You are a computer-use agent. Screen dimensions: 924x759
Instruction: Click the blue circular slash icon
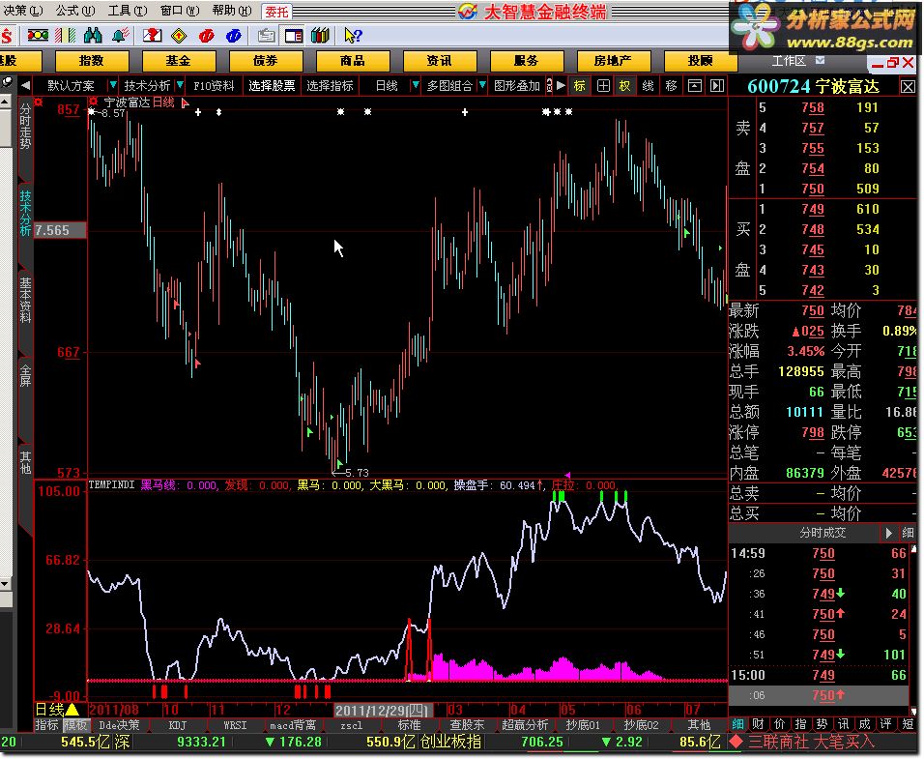(233, 36)
